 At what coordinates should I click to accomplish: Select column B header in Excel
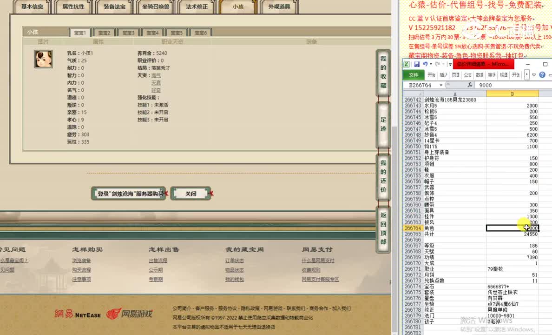[512, 94]
